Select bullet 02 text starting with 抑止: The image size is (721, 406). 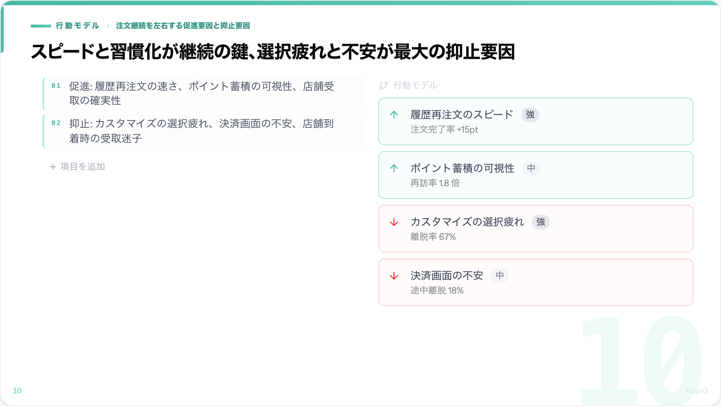[201, 131]
